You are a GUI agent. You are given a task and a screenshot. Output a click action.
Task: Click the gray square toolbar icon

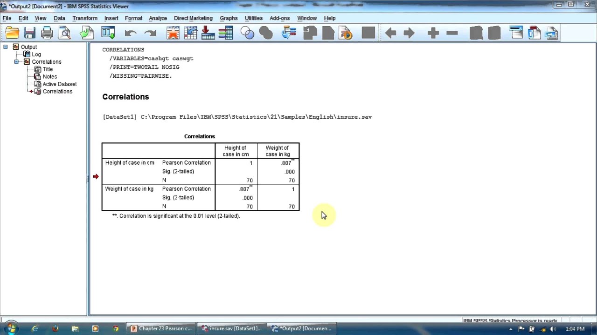tap(368, 33)
